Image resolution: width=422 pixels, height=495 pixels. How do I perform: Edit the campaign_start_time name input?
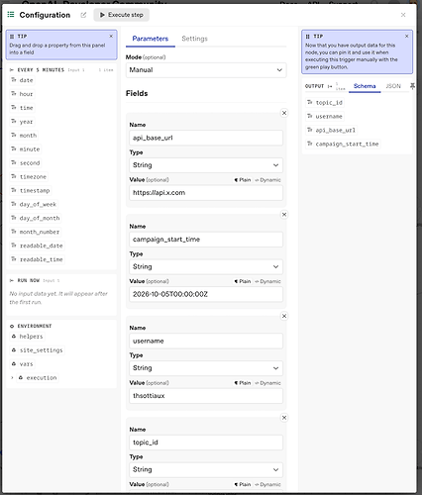206,240
